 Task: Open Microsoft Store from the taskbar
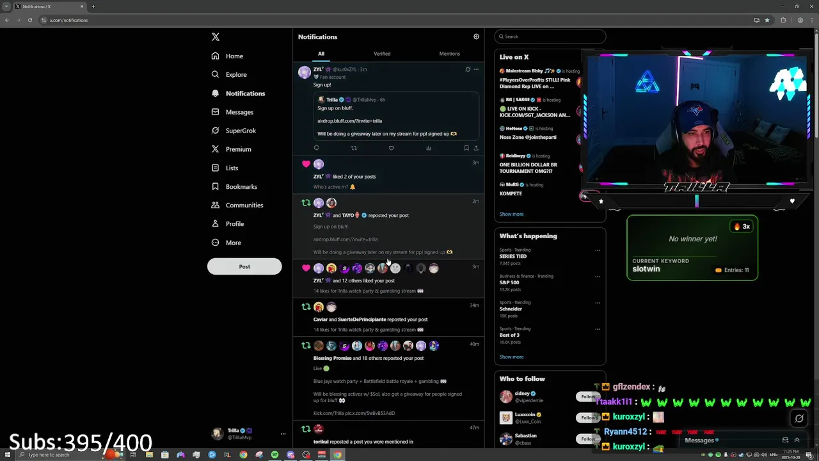165,455
